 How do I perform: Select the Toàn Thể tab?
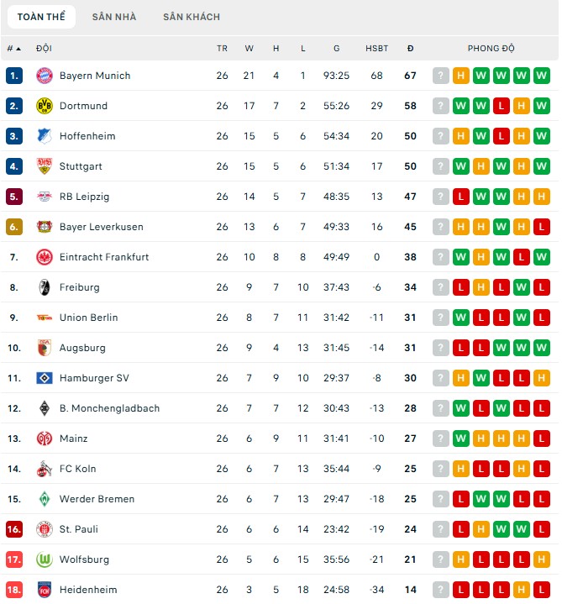(42, 17)
